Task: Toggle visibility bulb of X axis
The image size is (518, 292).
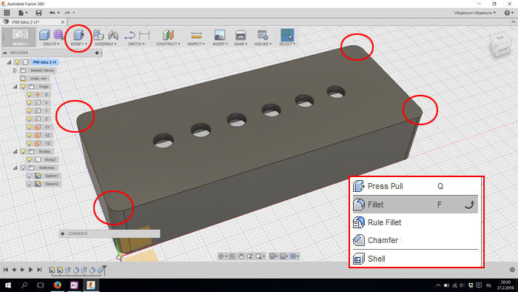Action: [x=30, y=102]
